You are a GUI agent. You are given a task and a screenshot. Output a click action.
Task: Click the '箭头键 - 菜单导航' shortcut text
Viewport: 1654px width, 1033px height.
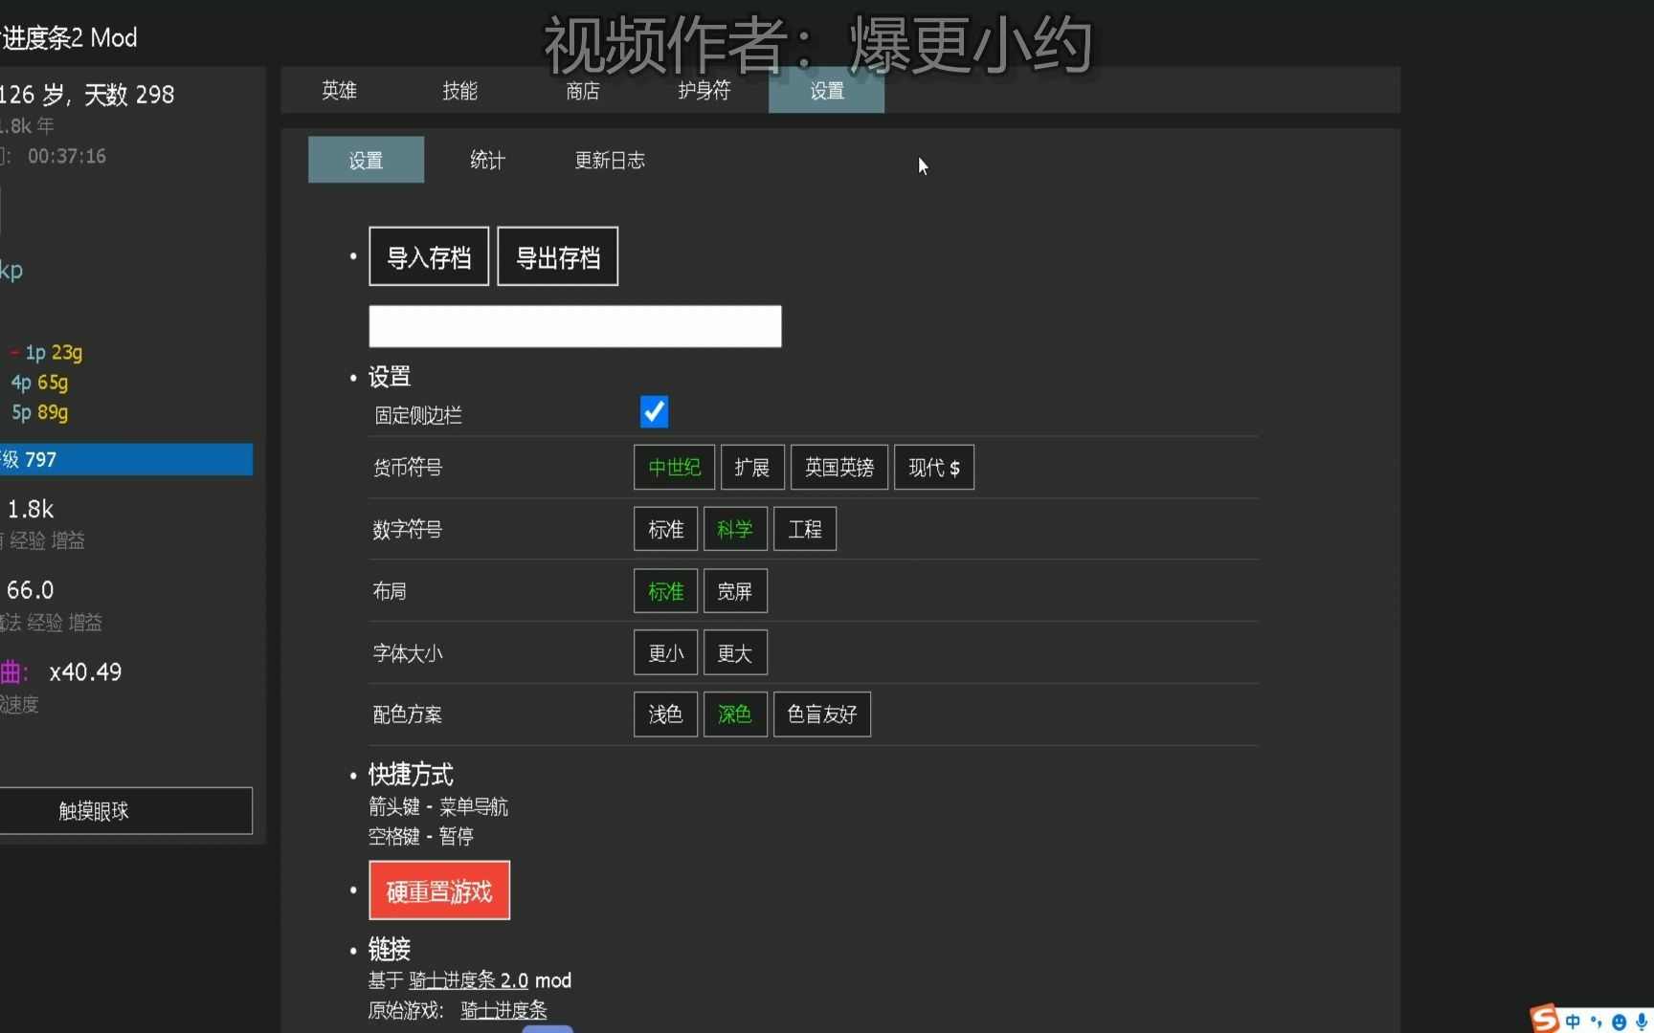click(438, 806)
